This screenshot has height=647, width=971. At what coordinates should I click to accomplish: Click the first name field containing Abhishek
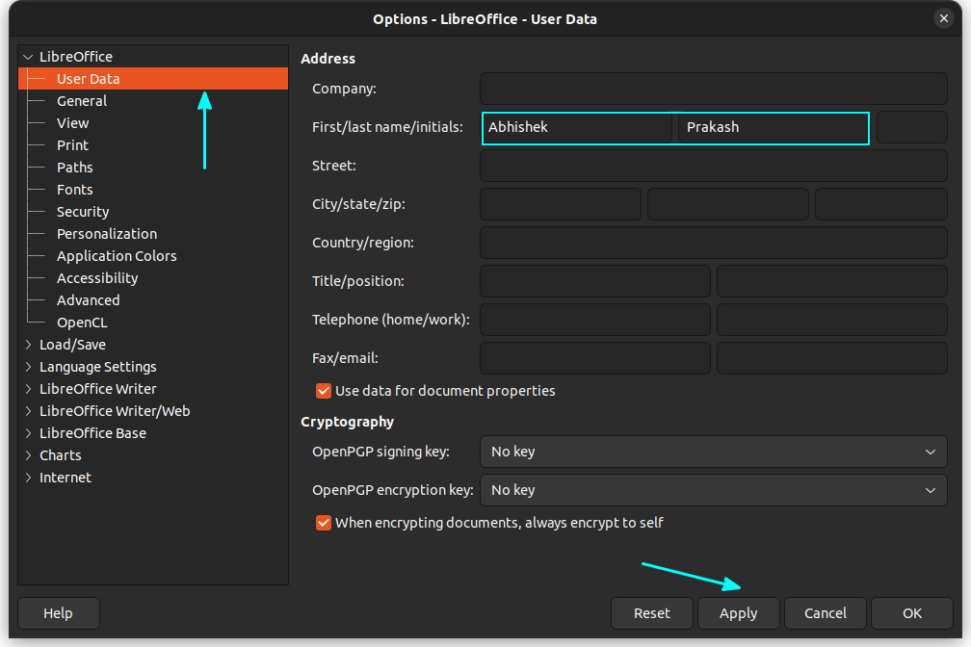pos(578,127)
